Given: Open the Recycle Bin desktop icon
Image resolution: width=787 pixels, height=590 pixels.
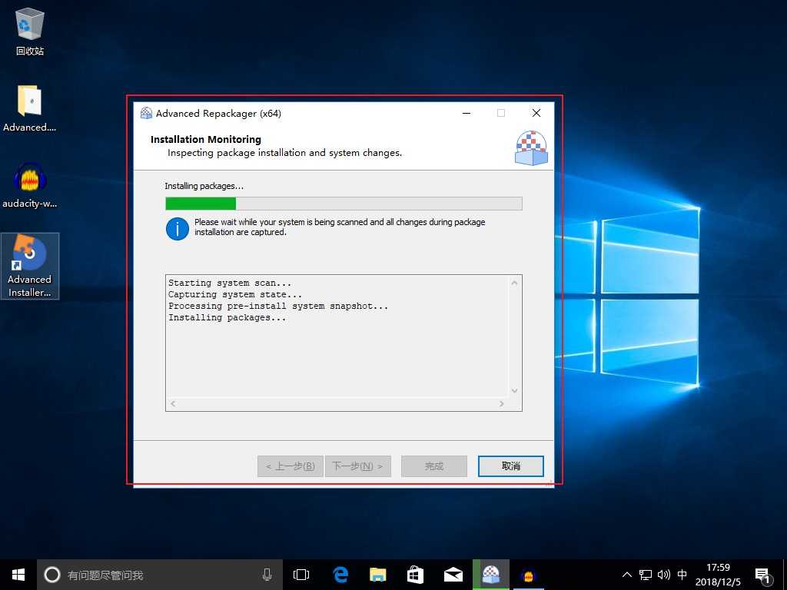Looking at the screenshot, I should click(30, 32).
